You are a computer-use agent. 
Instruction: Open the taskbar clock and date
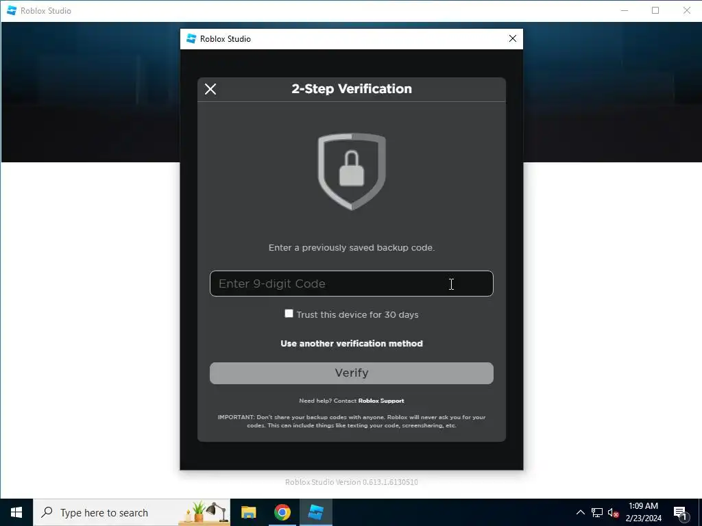643,512
